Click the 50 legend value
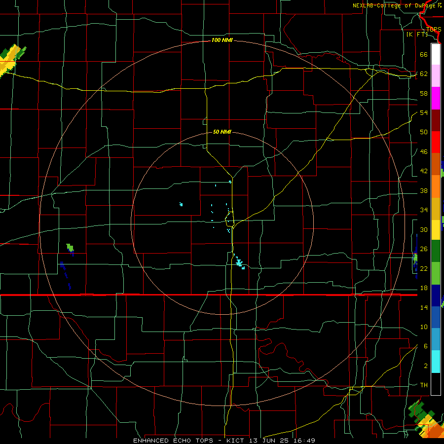This screenshot has width=444, height=444. coord(424,132)
